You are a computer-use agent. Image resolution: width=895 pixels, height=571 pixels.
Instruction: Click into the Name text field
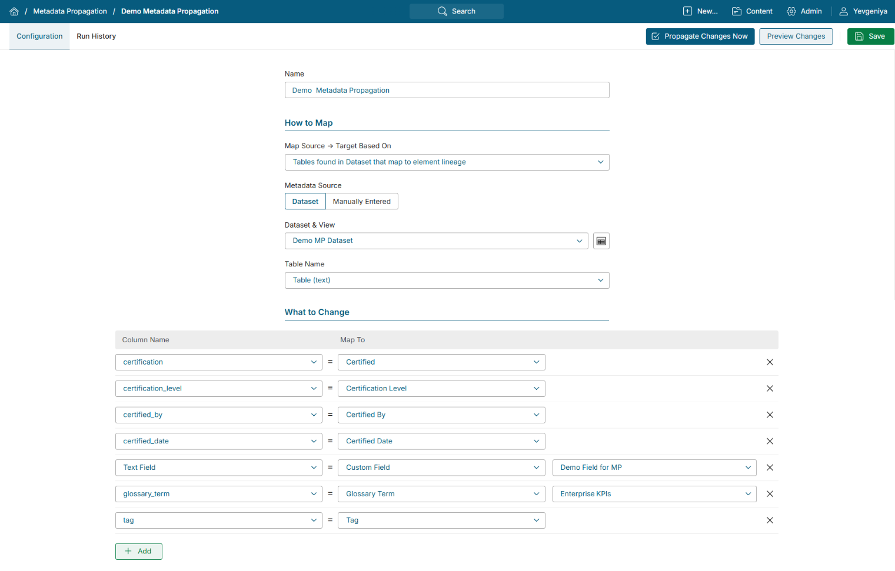(447, 91)
